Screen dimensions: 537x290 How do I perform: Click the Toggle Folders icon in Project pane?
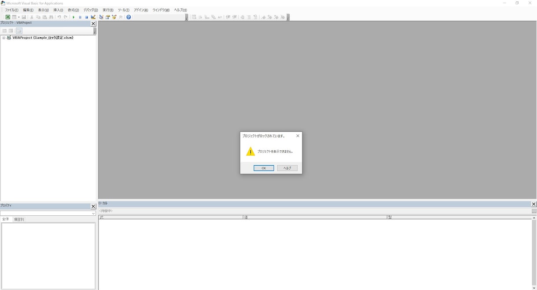19,31
